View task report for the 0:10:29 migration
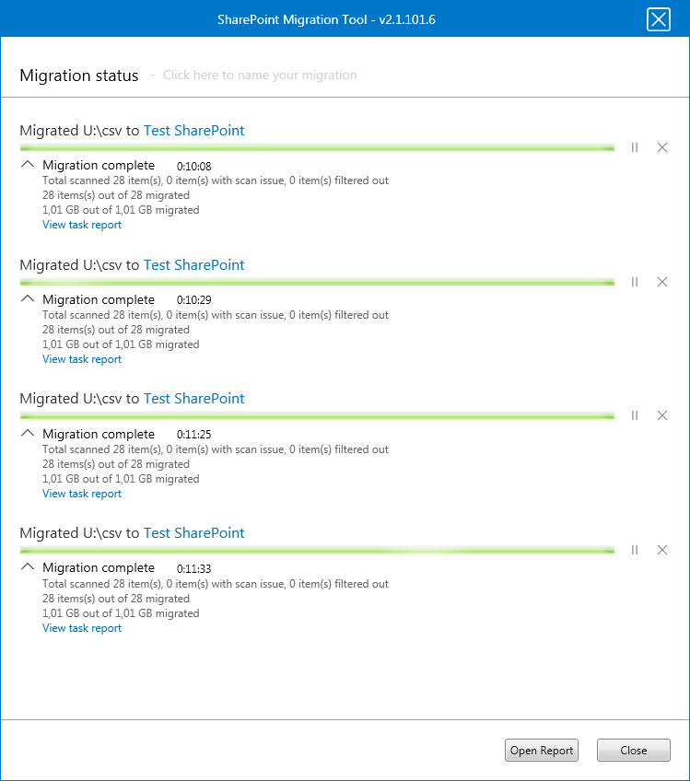This screenshot has height=781, width=690. pos(82,359)
